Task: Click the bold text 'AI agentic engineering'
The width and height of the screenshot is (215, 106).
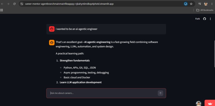Action: point(97,42)
